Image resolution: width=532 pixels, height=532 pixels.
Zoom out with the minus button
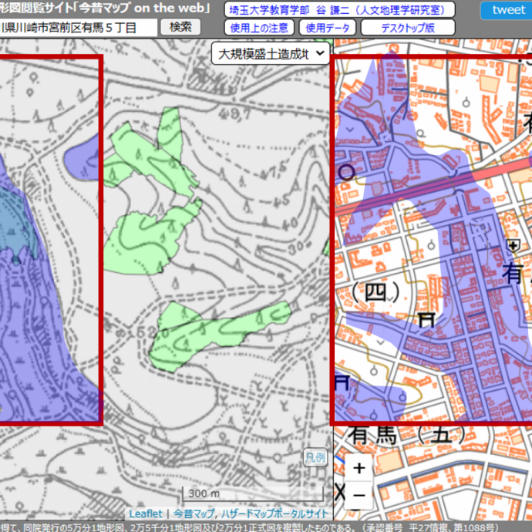[359, 495]
